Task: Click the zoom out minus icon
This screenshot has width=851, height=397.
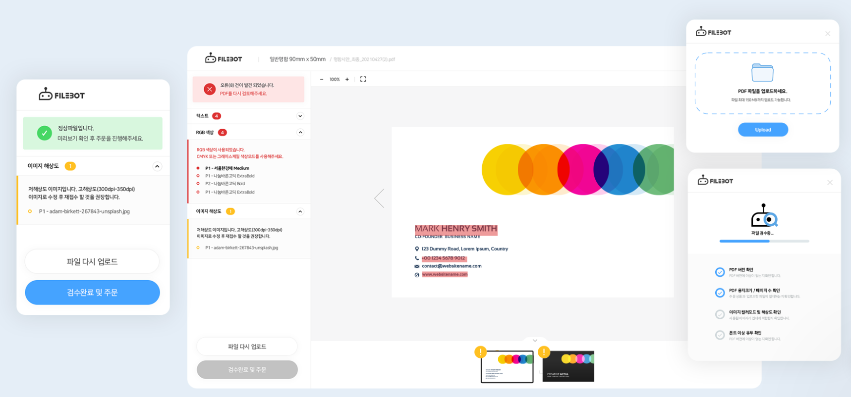Action: click(x=322, y=79)
